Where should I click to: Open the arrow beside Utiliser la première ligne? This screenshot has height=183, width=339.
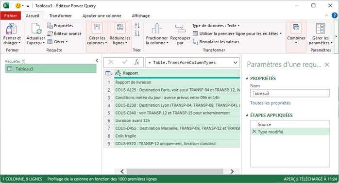pyautogui.click(x=281, y=33)
